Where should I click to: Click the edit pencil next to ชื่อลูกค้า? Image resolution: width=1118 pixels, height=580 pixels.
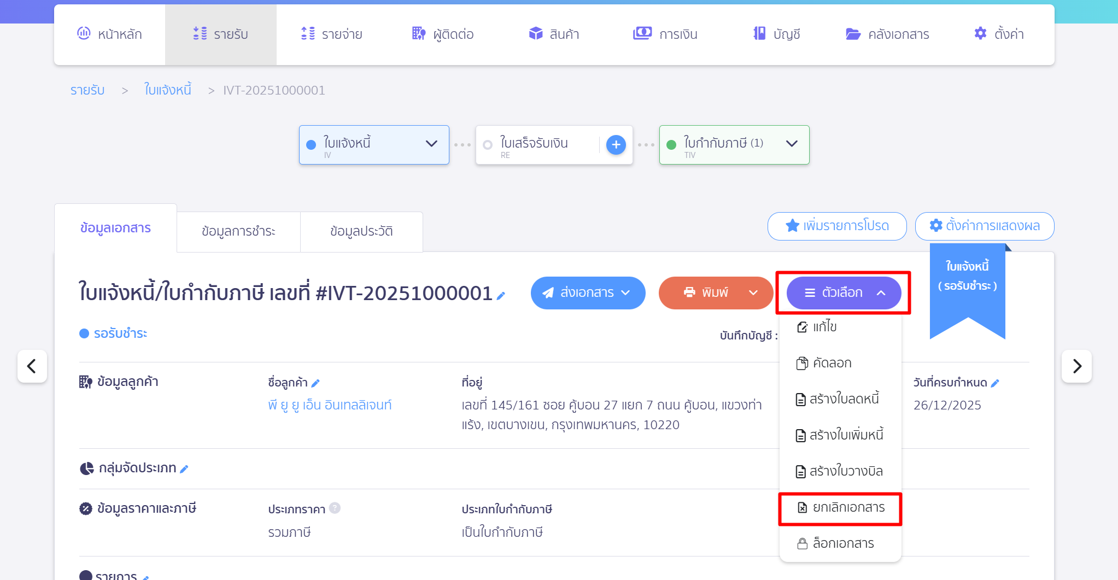315,383
